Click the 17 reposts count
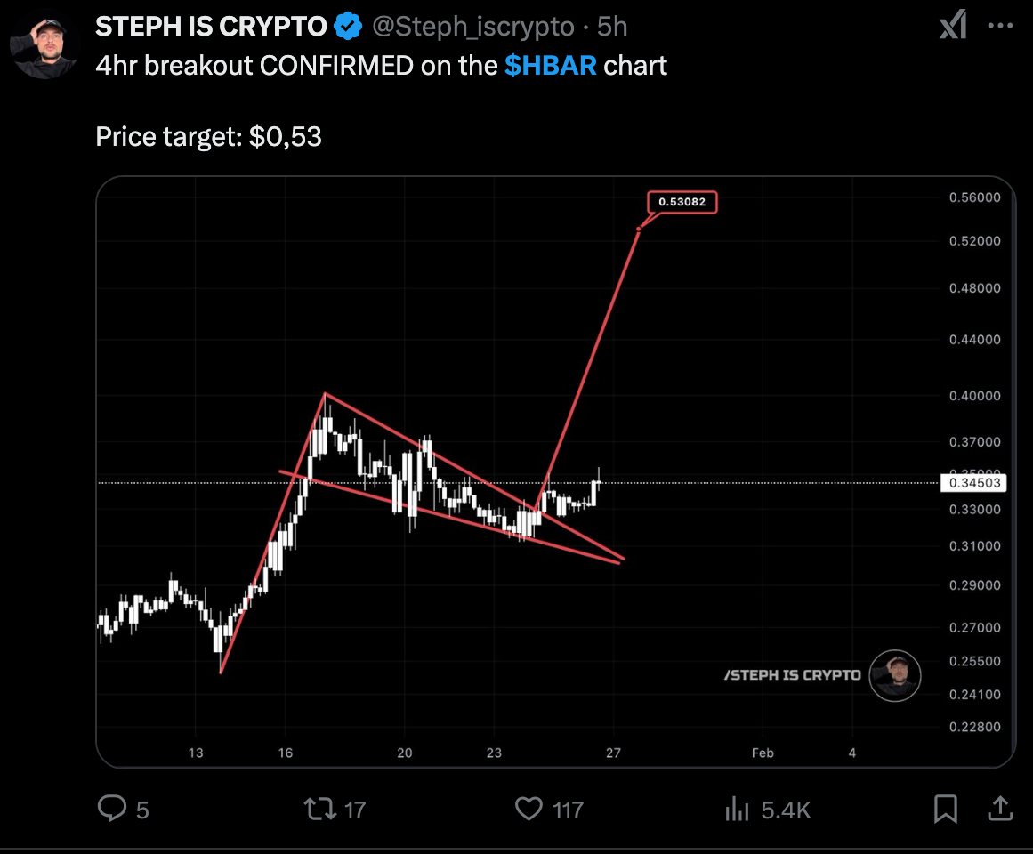1033x854 pixels. (354, 810)
